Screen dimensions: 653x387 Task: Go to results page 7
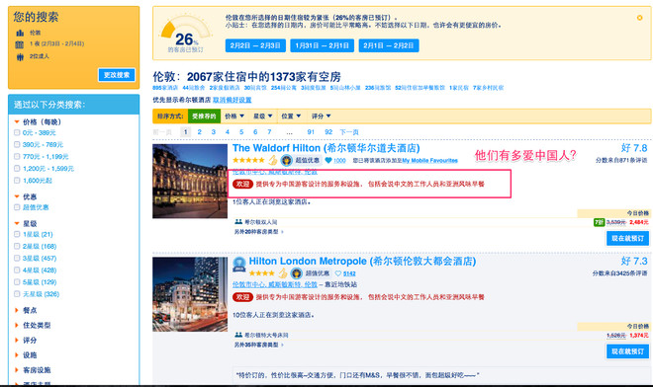(269, 131)
